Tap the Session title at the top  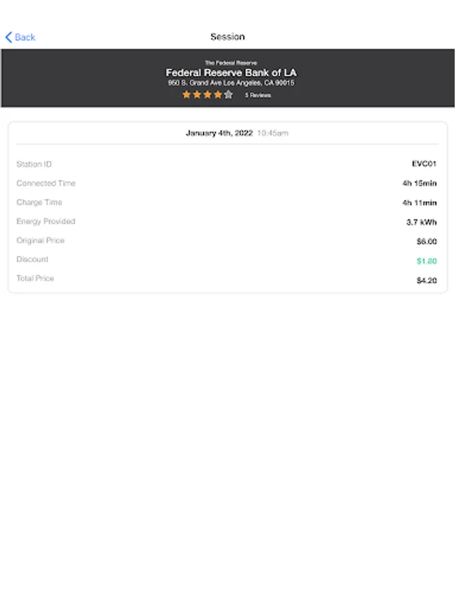pyautogui.click(x=227, y=36)
